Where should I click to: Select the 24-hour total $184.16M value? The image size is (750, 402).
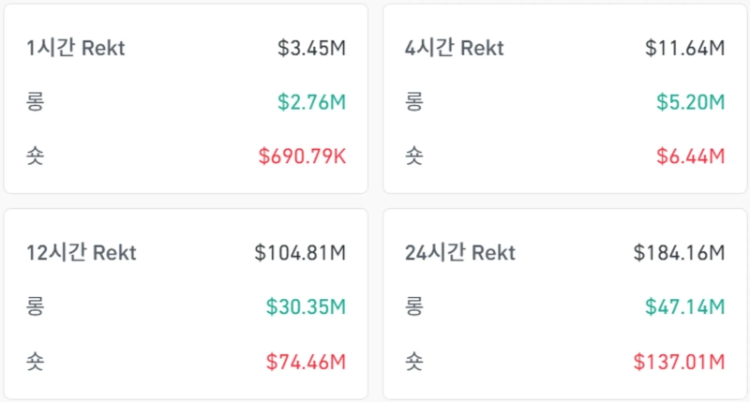pyautogui.click(x=679, y=253)
